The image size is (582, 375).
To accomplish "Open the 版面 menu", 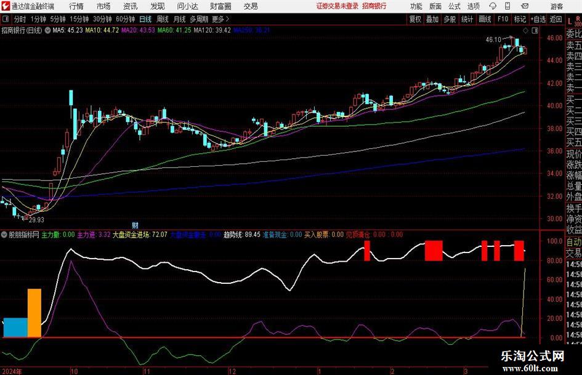I will pyautogui.click(x=435, y=6).
